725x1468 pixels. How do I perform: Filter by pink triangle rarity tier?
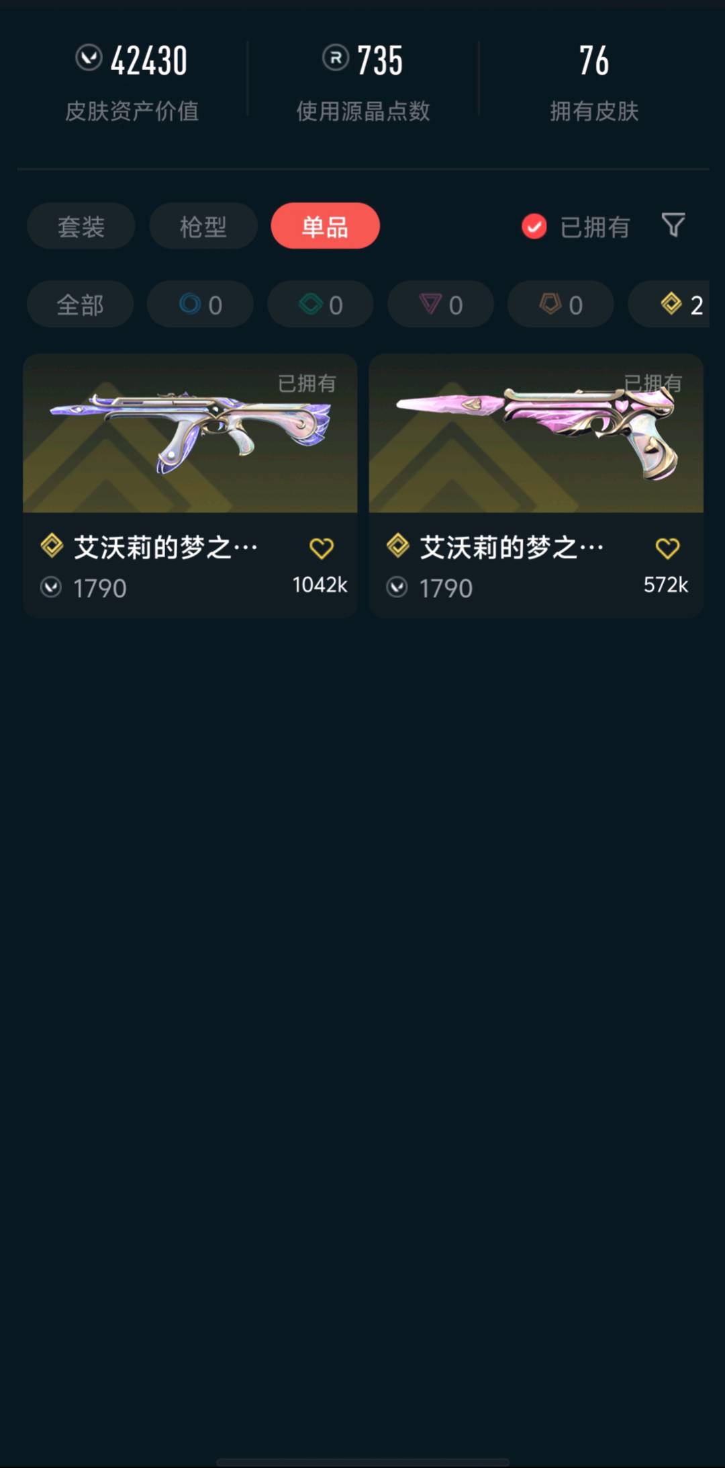point(440,304)
